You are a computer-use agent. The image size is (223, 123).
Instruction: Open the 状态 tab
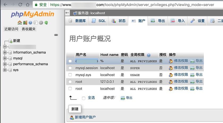[118, 21]
